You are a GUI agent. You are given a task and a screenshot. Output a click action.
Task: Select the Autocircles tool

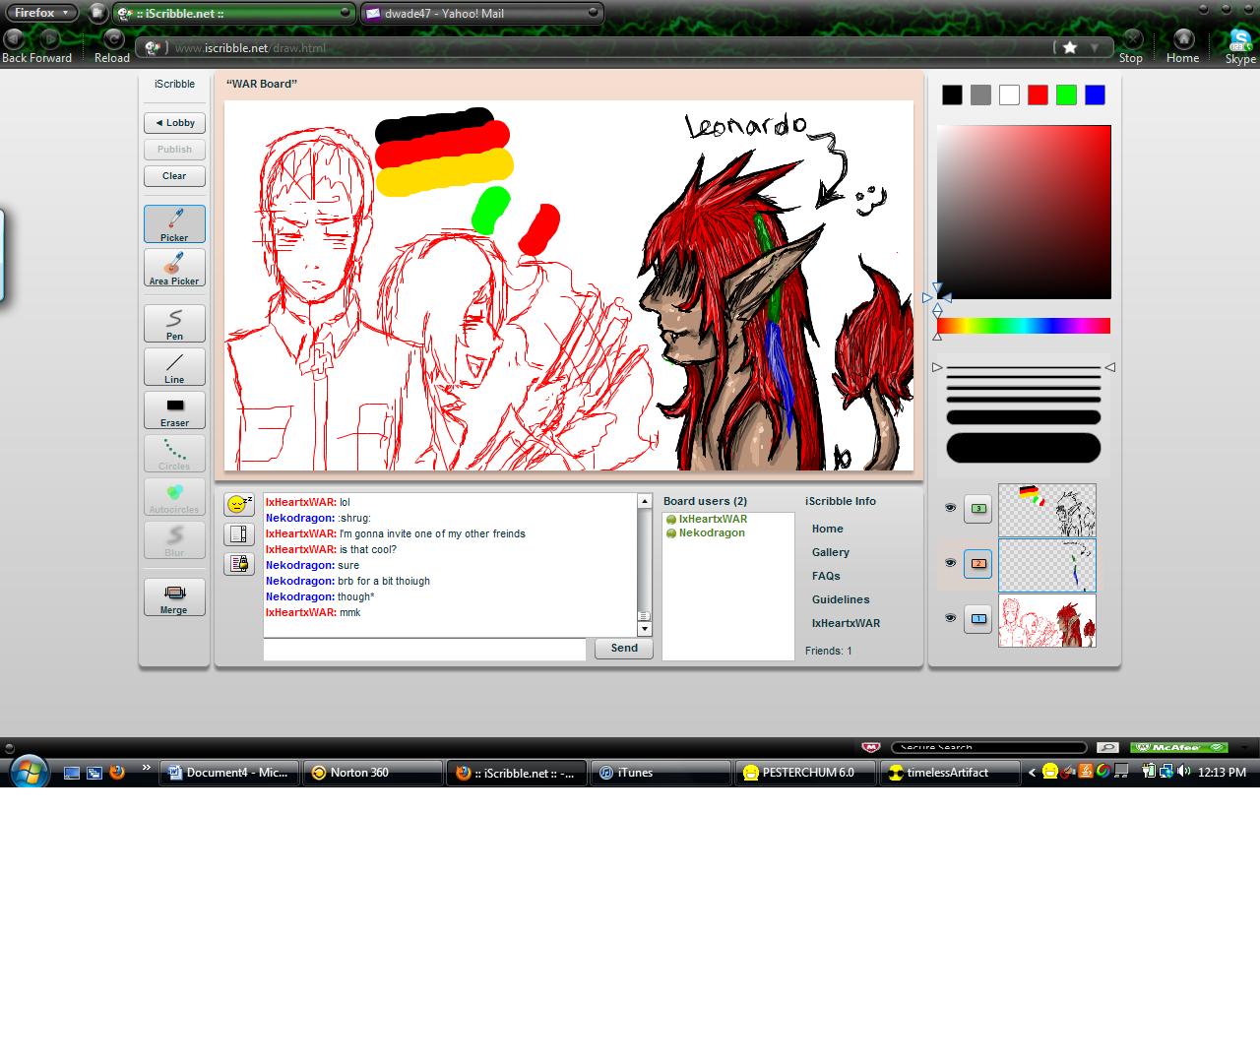(174, 496)
